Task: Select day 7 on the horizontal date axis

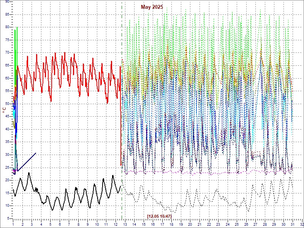Action: [x=69, y=225]
